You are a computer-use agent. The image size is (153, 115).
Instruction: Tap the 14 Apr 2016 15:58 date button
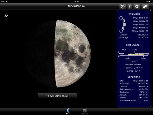click(57, 96)
